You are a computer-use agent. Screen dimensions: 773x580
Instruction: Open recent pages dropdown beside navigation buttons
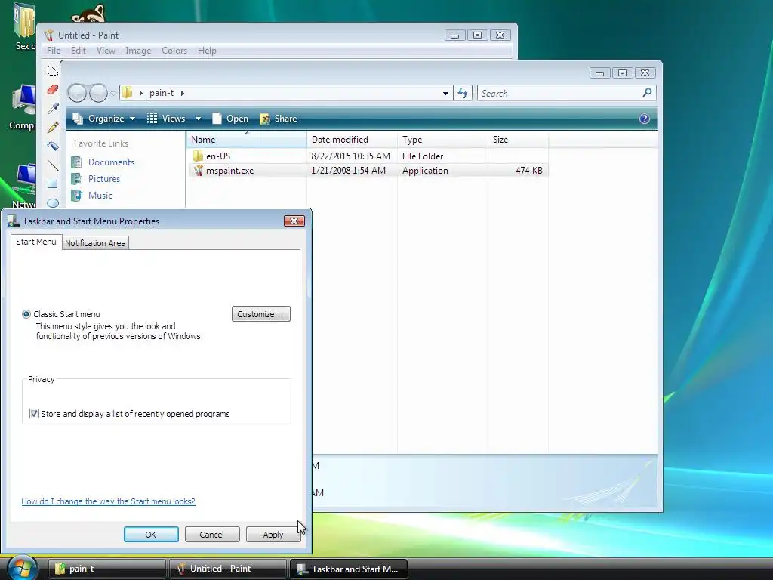[113, 93]
